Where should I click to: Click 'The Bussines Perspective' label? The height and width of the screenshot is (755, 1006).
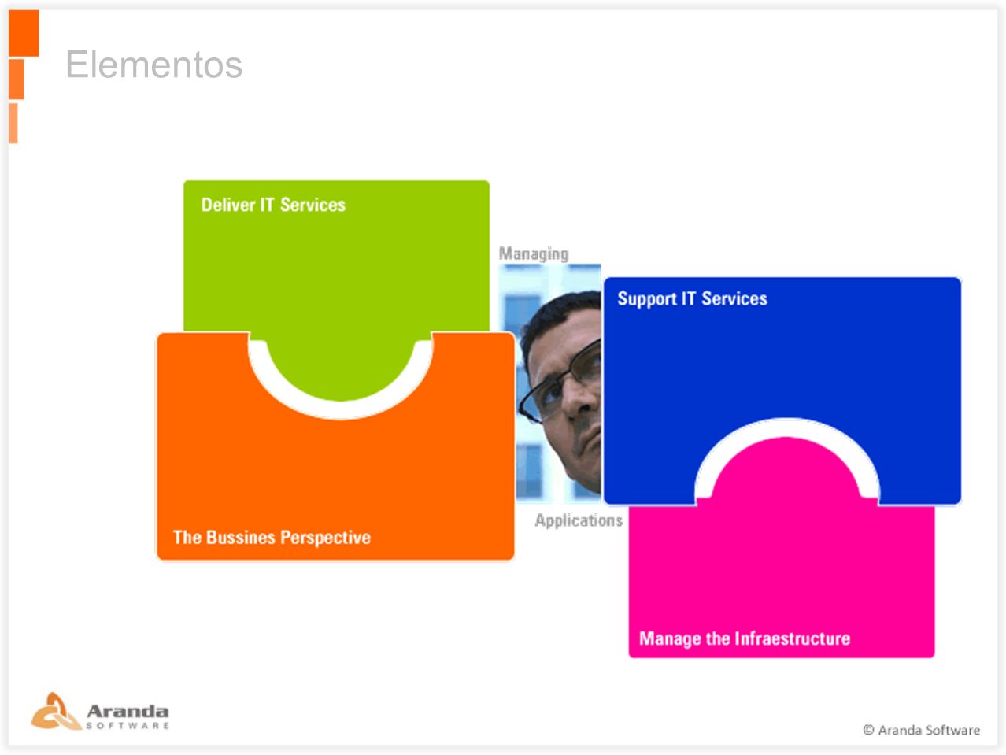point(272,538)
